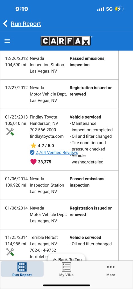The height and width of the screenshot is (289, 133).
Task: Tap the Run Report back link
Action: 26,24
